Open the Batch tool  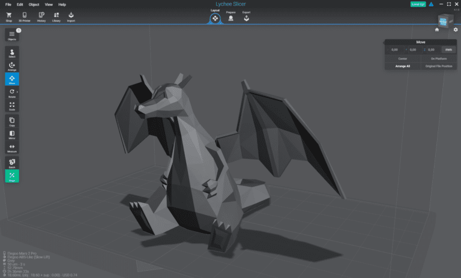pos(12,163)
